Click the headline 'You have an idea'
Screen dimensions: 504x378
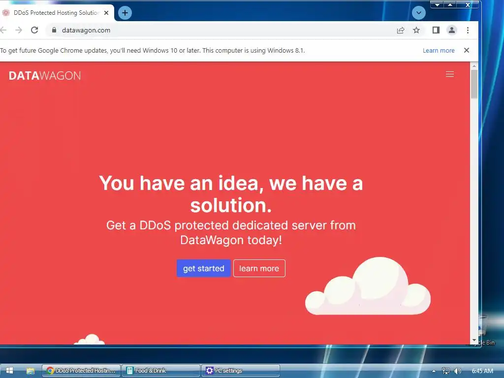click(231, 194)
